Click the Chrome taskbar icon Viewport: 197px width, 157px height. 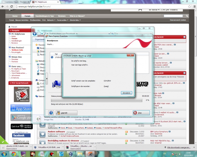(x=14, y=154)
